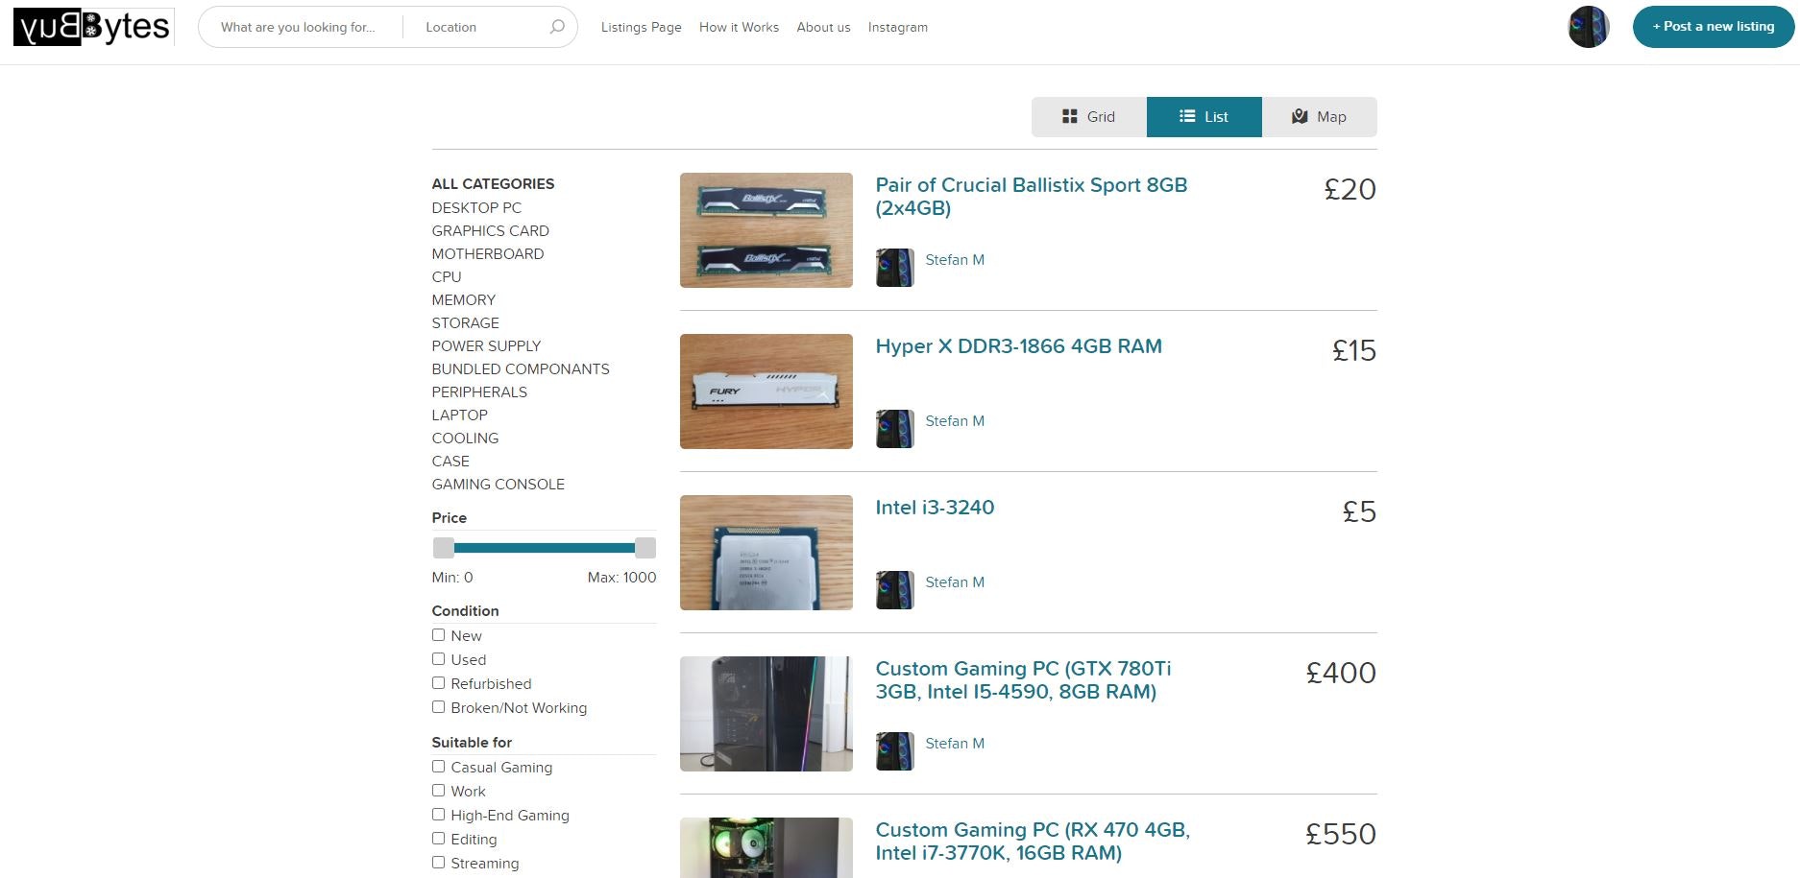The height and width of the screenshot is (878, 1800).
Task: Click seller avatar on Intel i3-3240 listing
Action: [x=894, y=590]
